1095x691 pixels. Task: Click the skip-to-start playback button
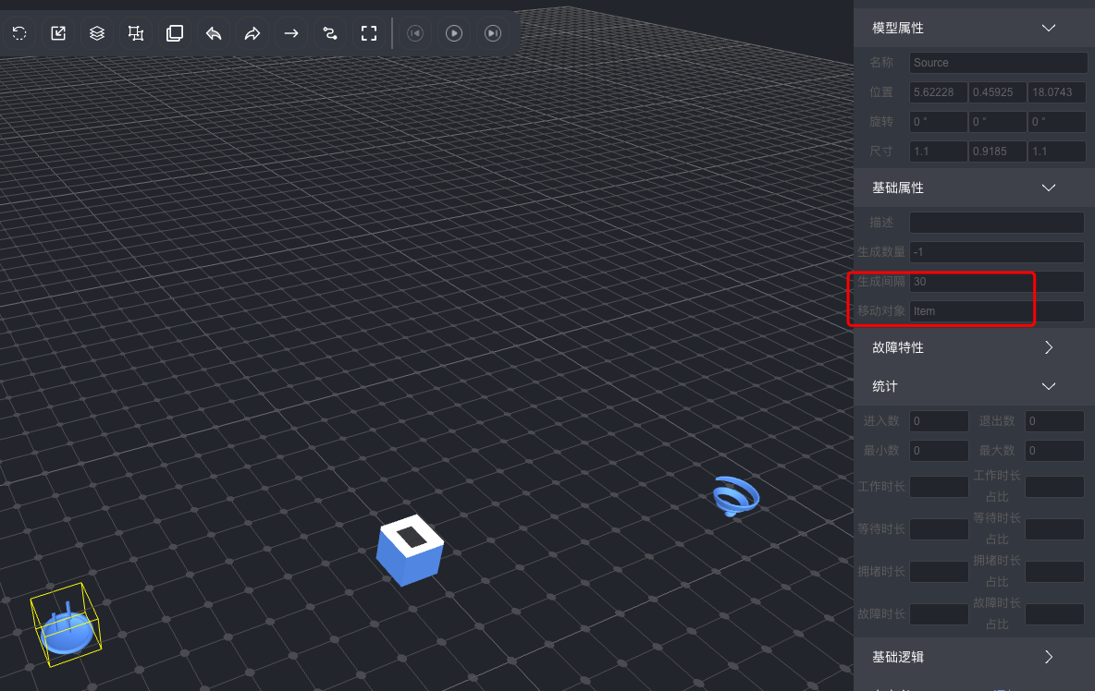coord(415,33)
